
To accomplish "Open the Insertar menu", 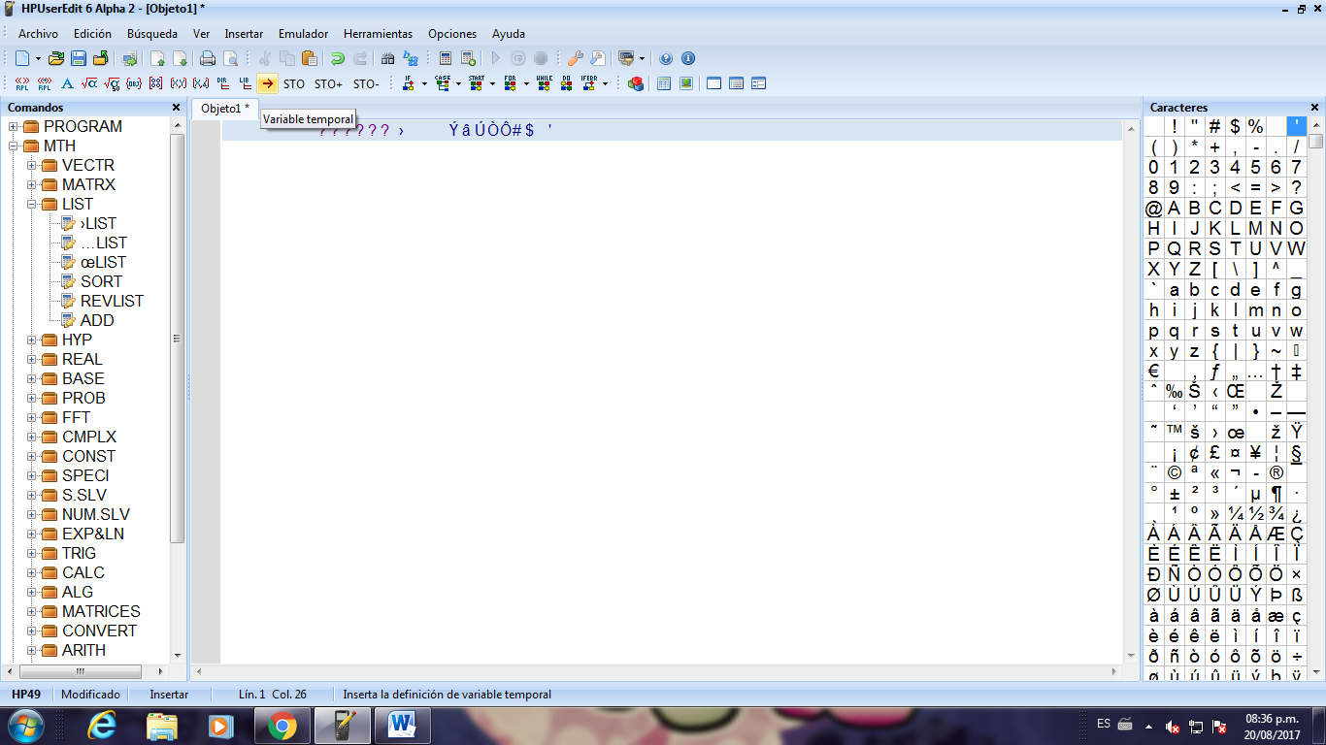I will [244, 34].
